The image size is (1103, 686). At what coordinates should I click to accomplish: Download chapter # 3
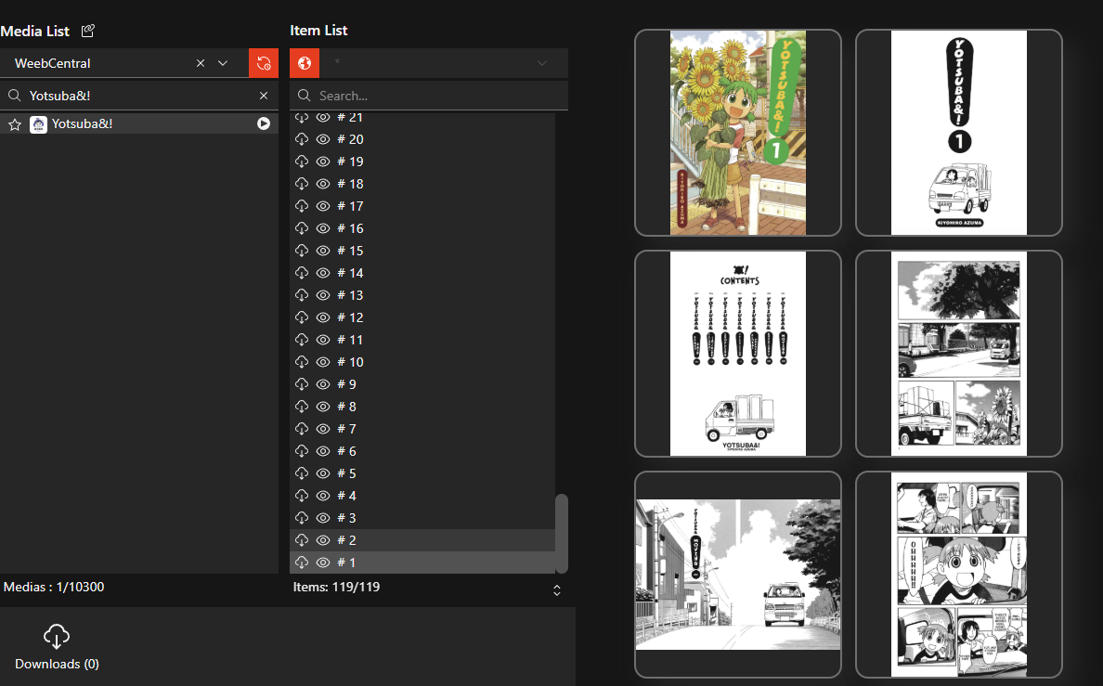click(302, 518)
